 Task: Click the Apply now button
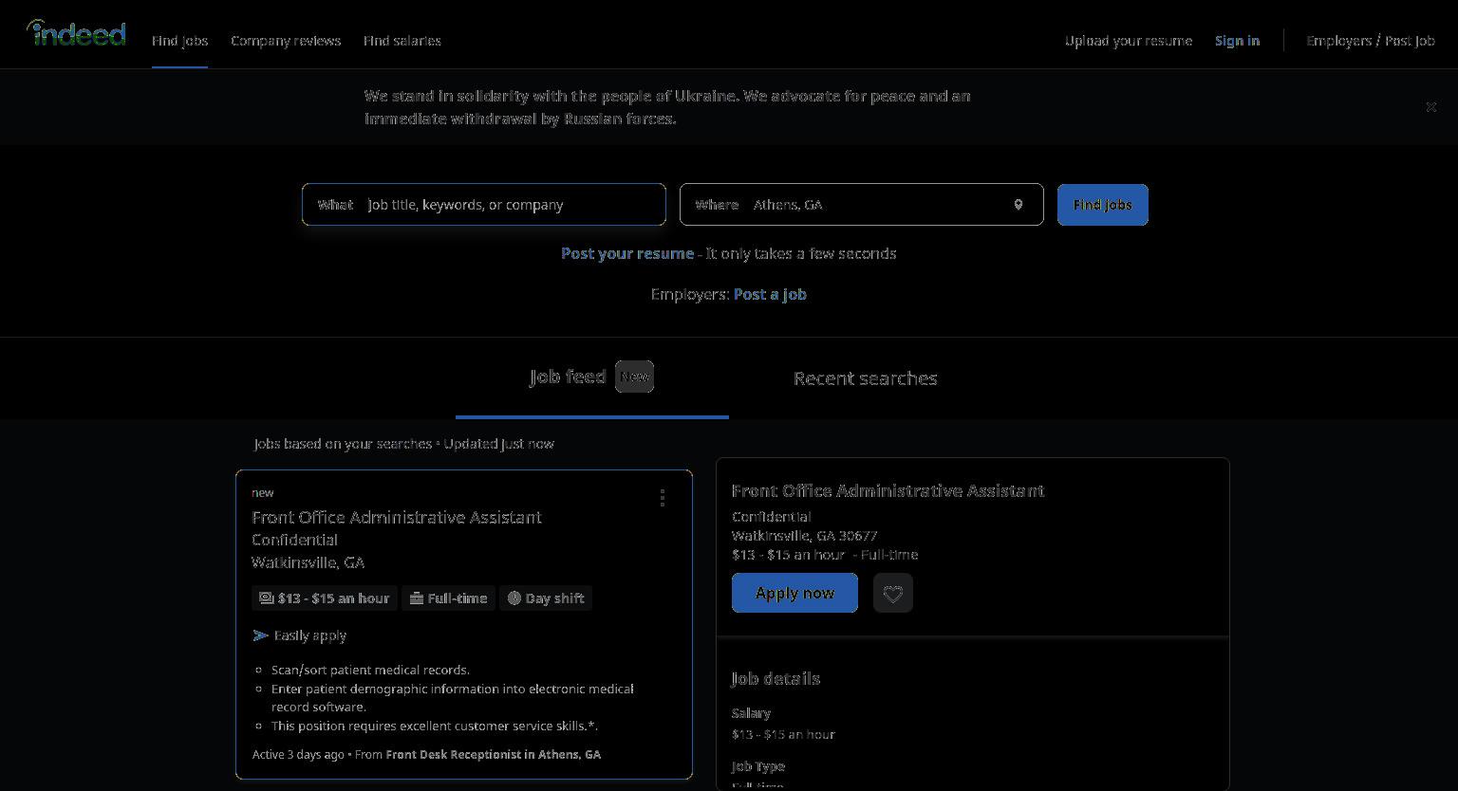point(794,593)
